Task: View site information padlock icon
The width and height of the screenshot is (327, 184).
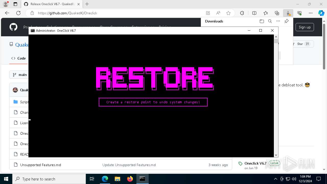Action: pyautogui.click(x=32, y=13)
